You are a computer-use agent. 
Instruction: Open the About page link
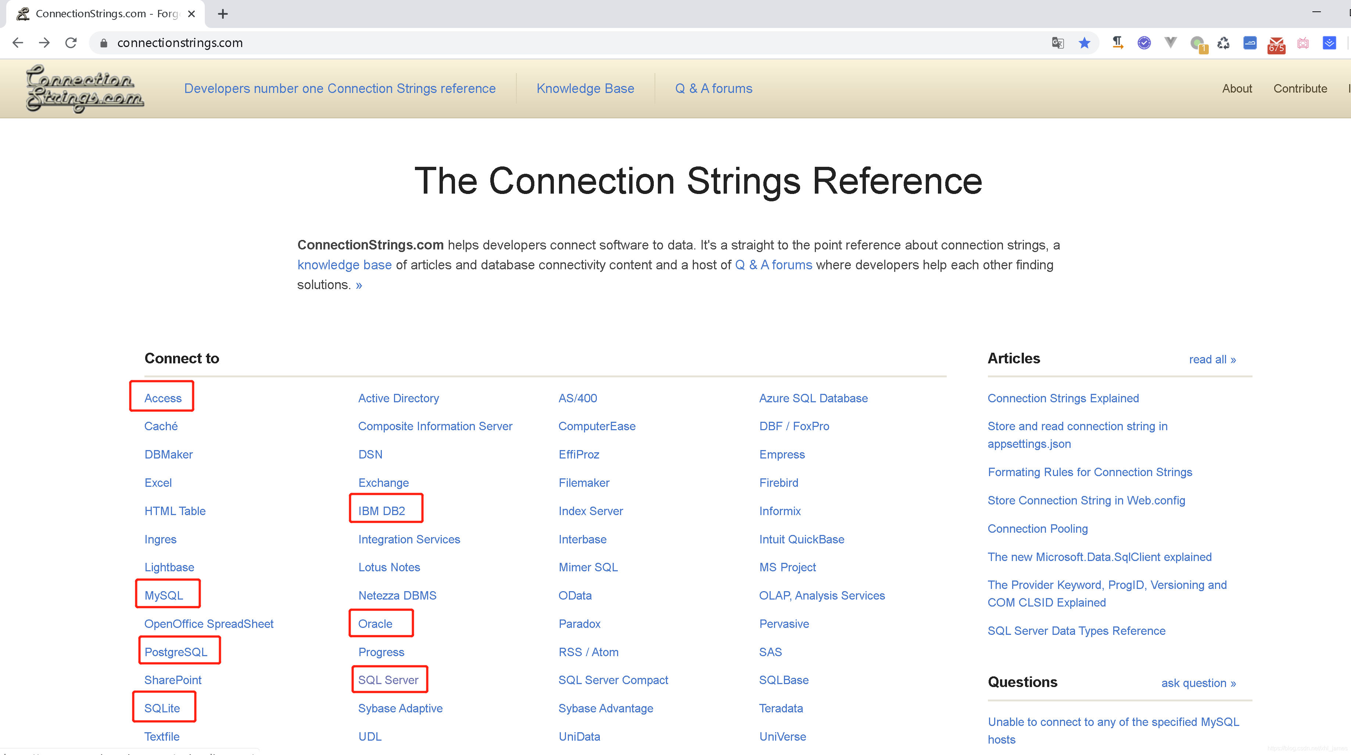tap(1237, 88)
